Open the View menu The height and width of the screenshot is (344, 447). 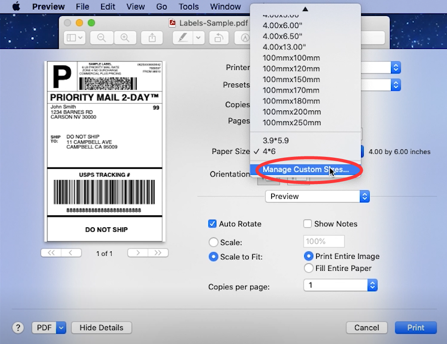coord(135,7)
